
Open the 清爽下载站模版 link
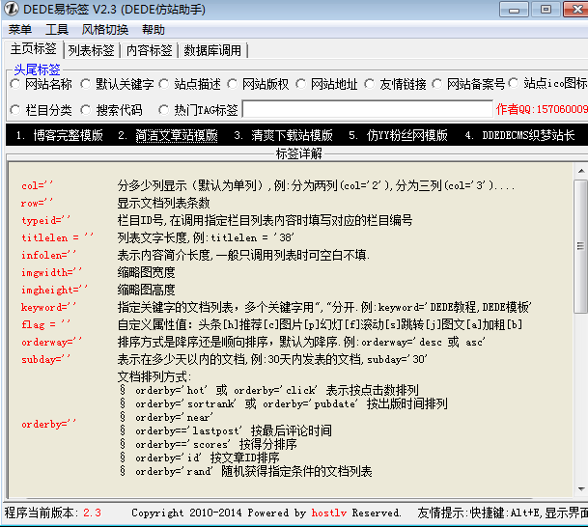pyautogui.click(x=292, y=135)
